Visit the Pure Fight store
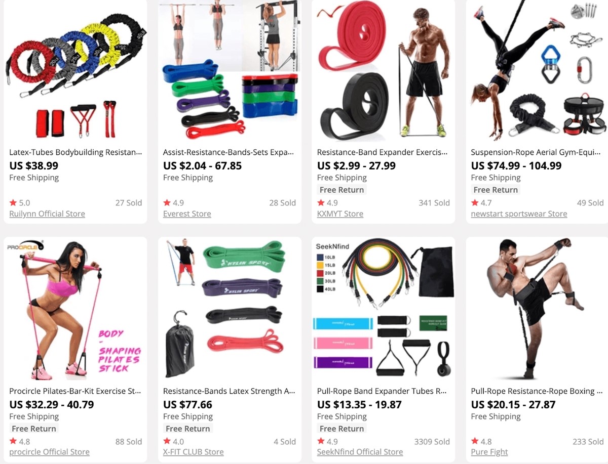The image size is (608, 464). (x=489, y=452)
